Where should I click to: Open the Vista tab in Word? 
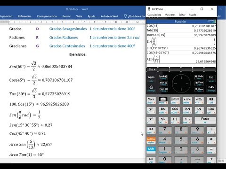tap(79, 16)
